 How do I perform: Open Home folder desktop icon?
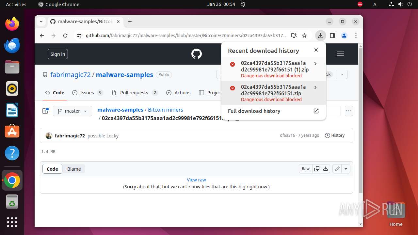tap(396, 214)
